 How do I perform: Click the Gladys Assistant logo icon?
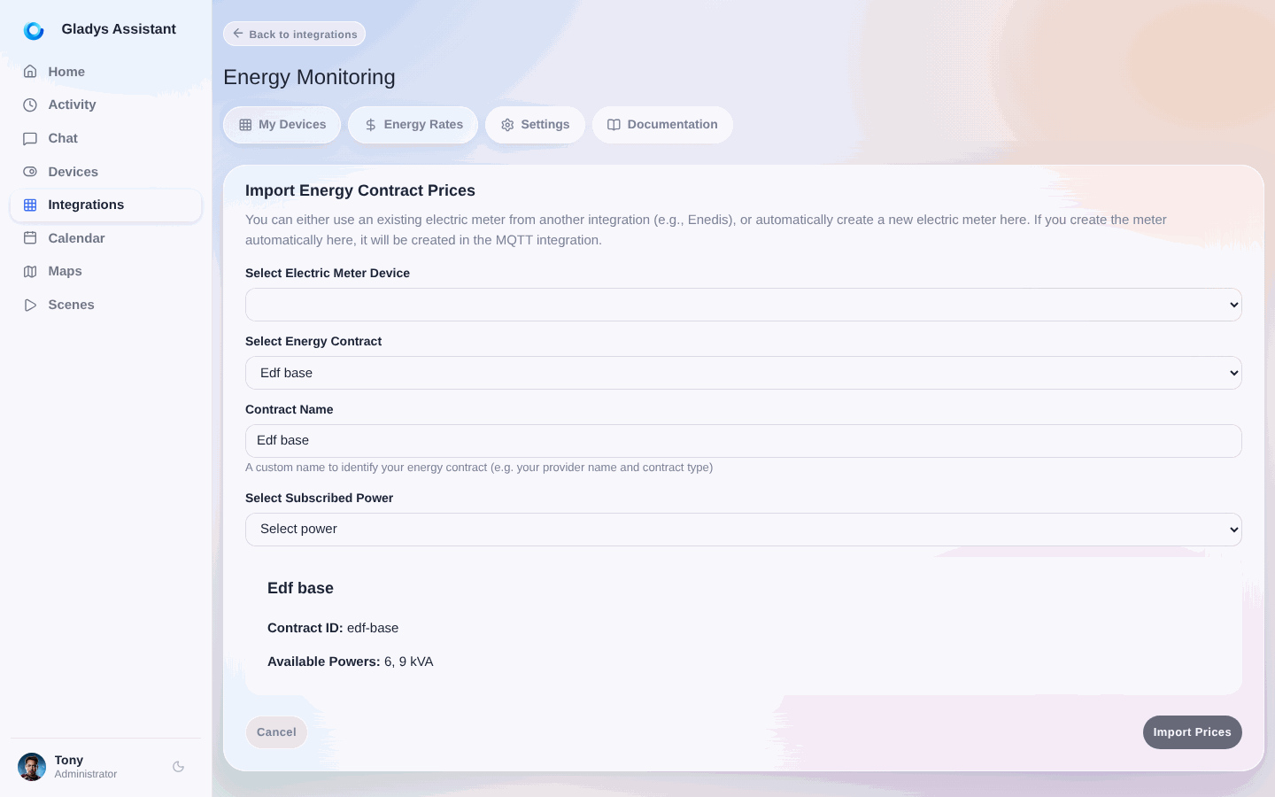tap(34, 31)
